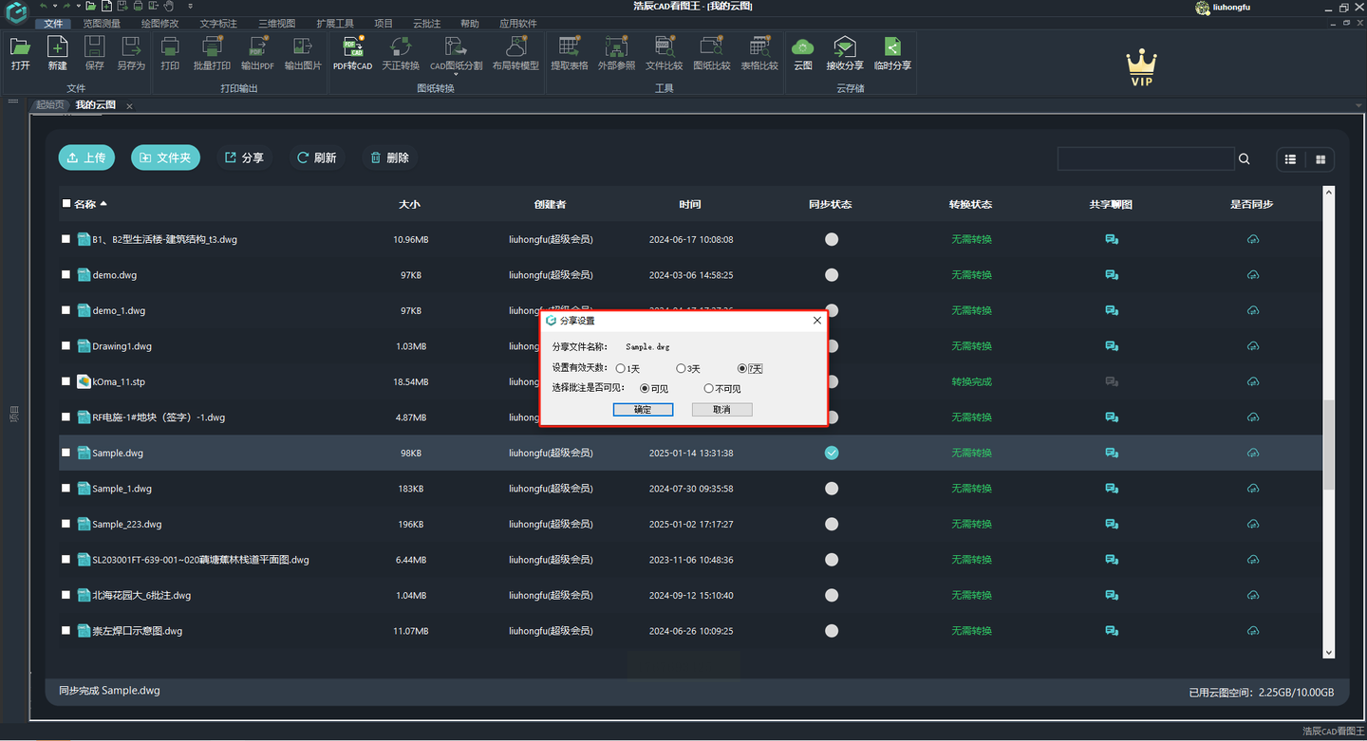
Task: Click the 上传 upload button
Action: click(x=86, y=157)
